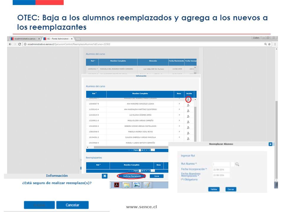Click the replace-student icon for Claudia Gabriela Vargas Mancilla

[x=188, y=139]
